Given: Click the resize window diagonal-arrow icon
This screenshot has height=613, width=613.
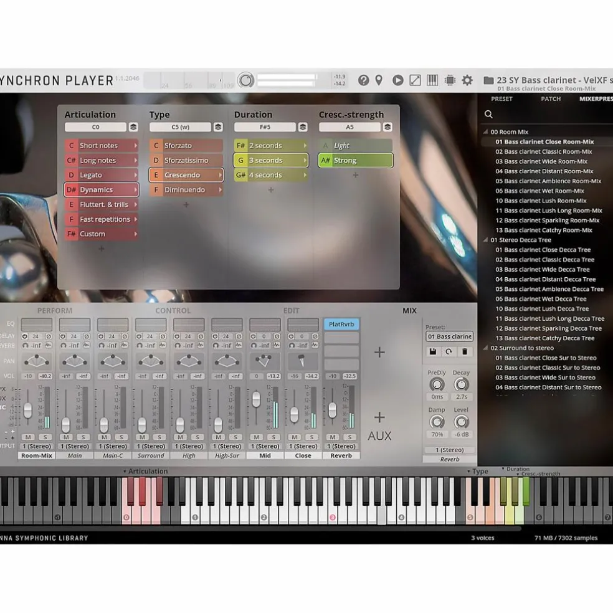Looking at the screenshot, I should pyautogui.click(x=415, y=80).
